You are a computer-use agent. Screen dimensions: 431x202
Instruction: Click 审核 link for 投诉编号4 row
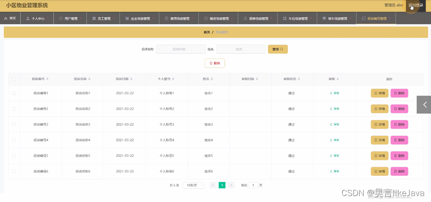335,140
